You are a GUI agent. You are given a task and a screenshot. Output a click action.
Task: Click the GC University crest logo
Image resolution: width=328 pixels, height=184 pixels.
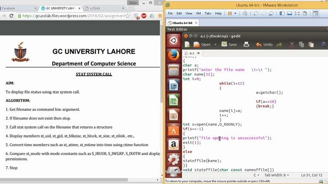point(20,52)
